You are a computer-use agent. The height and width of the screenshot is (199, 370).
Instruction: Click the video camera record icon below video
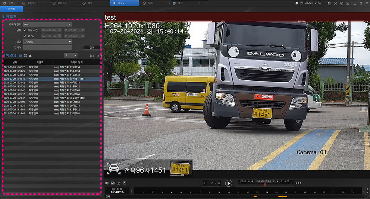pos(107,183)
